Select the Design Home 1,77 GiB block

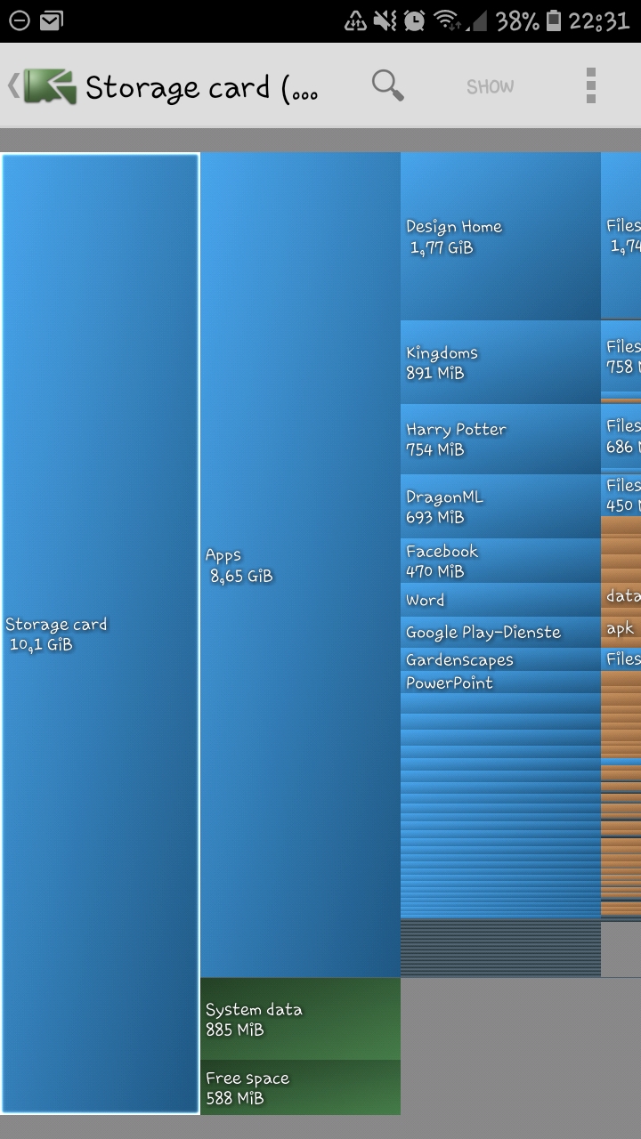click(x=500, y=237)
